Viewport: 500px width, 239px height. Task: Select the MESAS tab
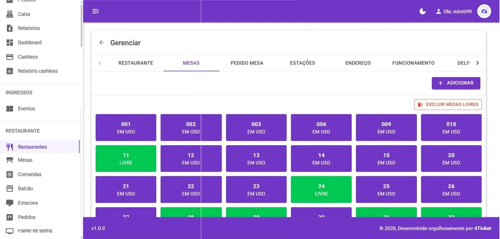[x=191, y=63]
